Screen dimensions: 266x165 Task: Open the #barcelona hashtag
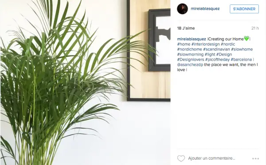coord(242,59)
